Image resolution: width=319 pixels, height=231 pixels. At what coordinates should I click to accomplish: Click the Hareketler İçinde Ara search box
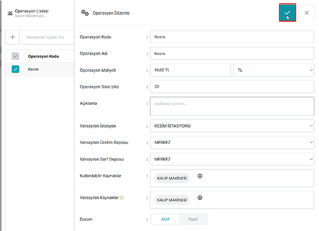49,37
